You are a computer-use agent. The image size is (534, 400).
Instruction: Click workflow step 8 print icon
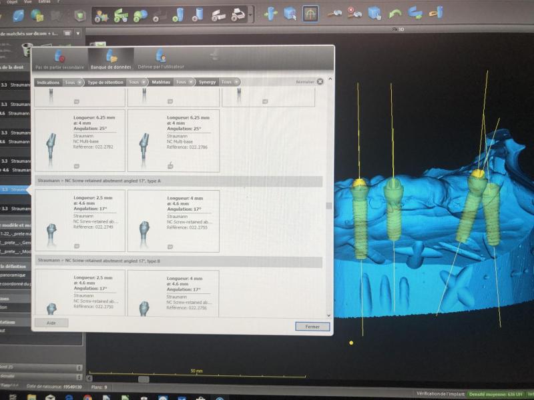pos(238,15)
